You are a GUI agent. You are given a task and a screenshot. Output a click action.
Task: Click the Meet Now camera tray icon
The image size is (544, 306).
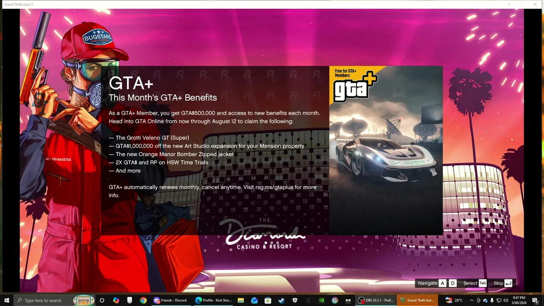tap(479, 300)
